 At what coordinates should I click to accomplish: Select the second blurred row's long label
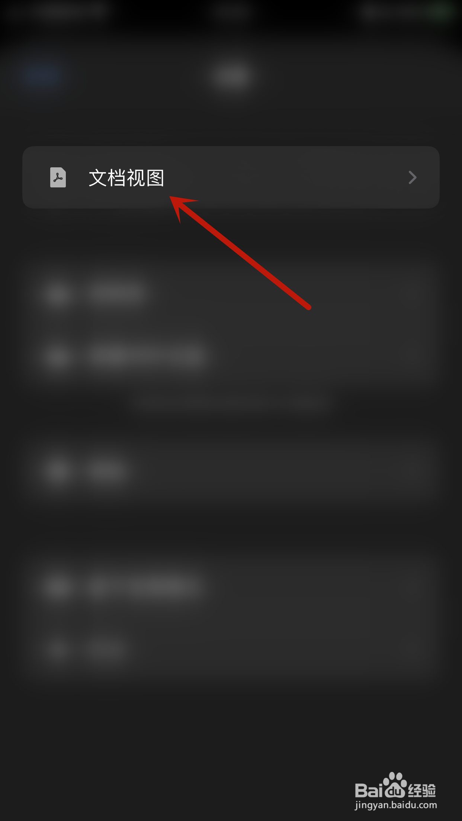147,356
